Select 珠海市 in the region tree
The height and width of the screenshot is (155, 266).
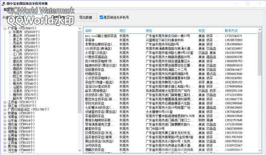(x=17, y=65)
